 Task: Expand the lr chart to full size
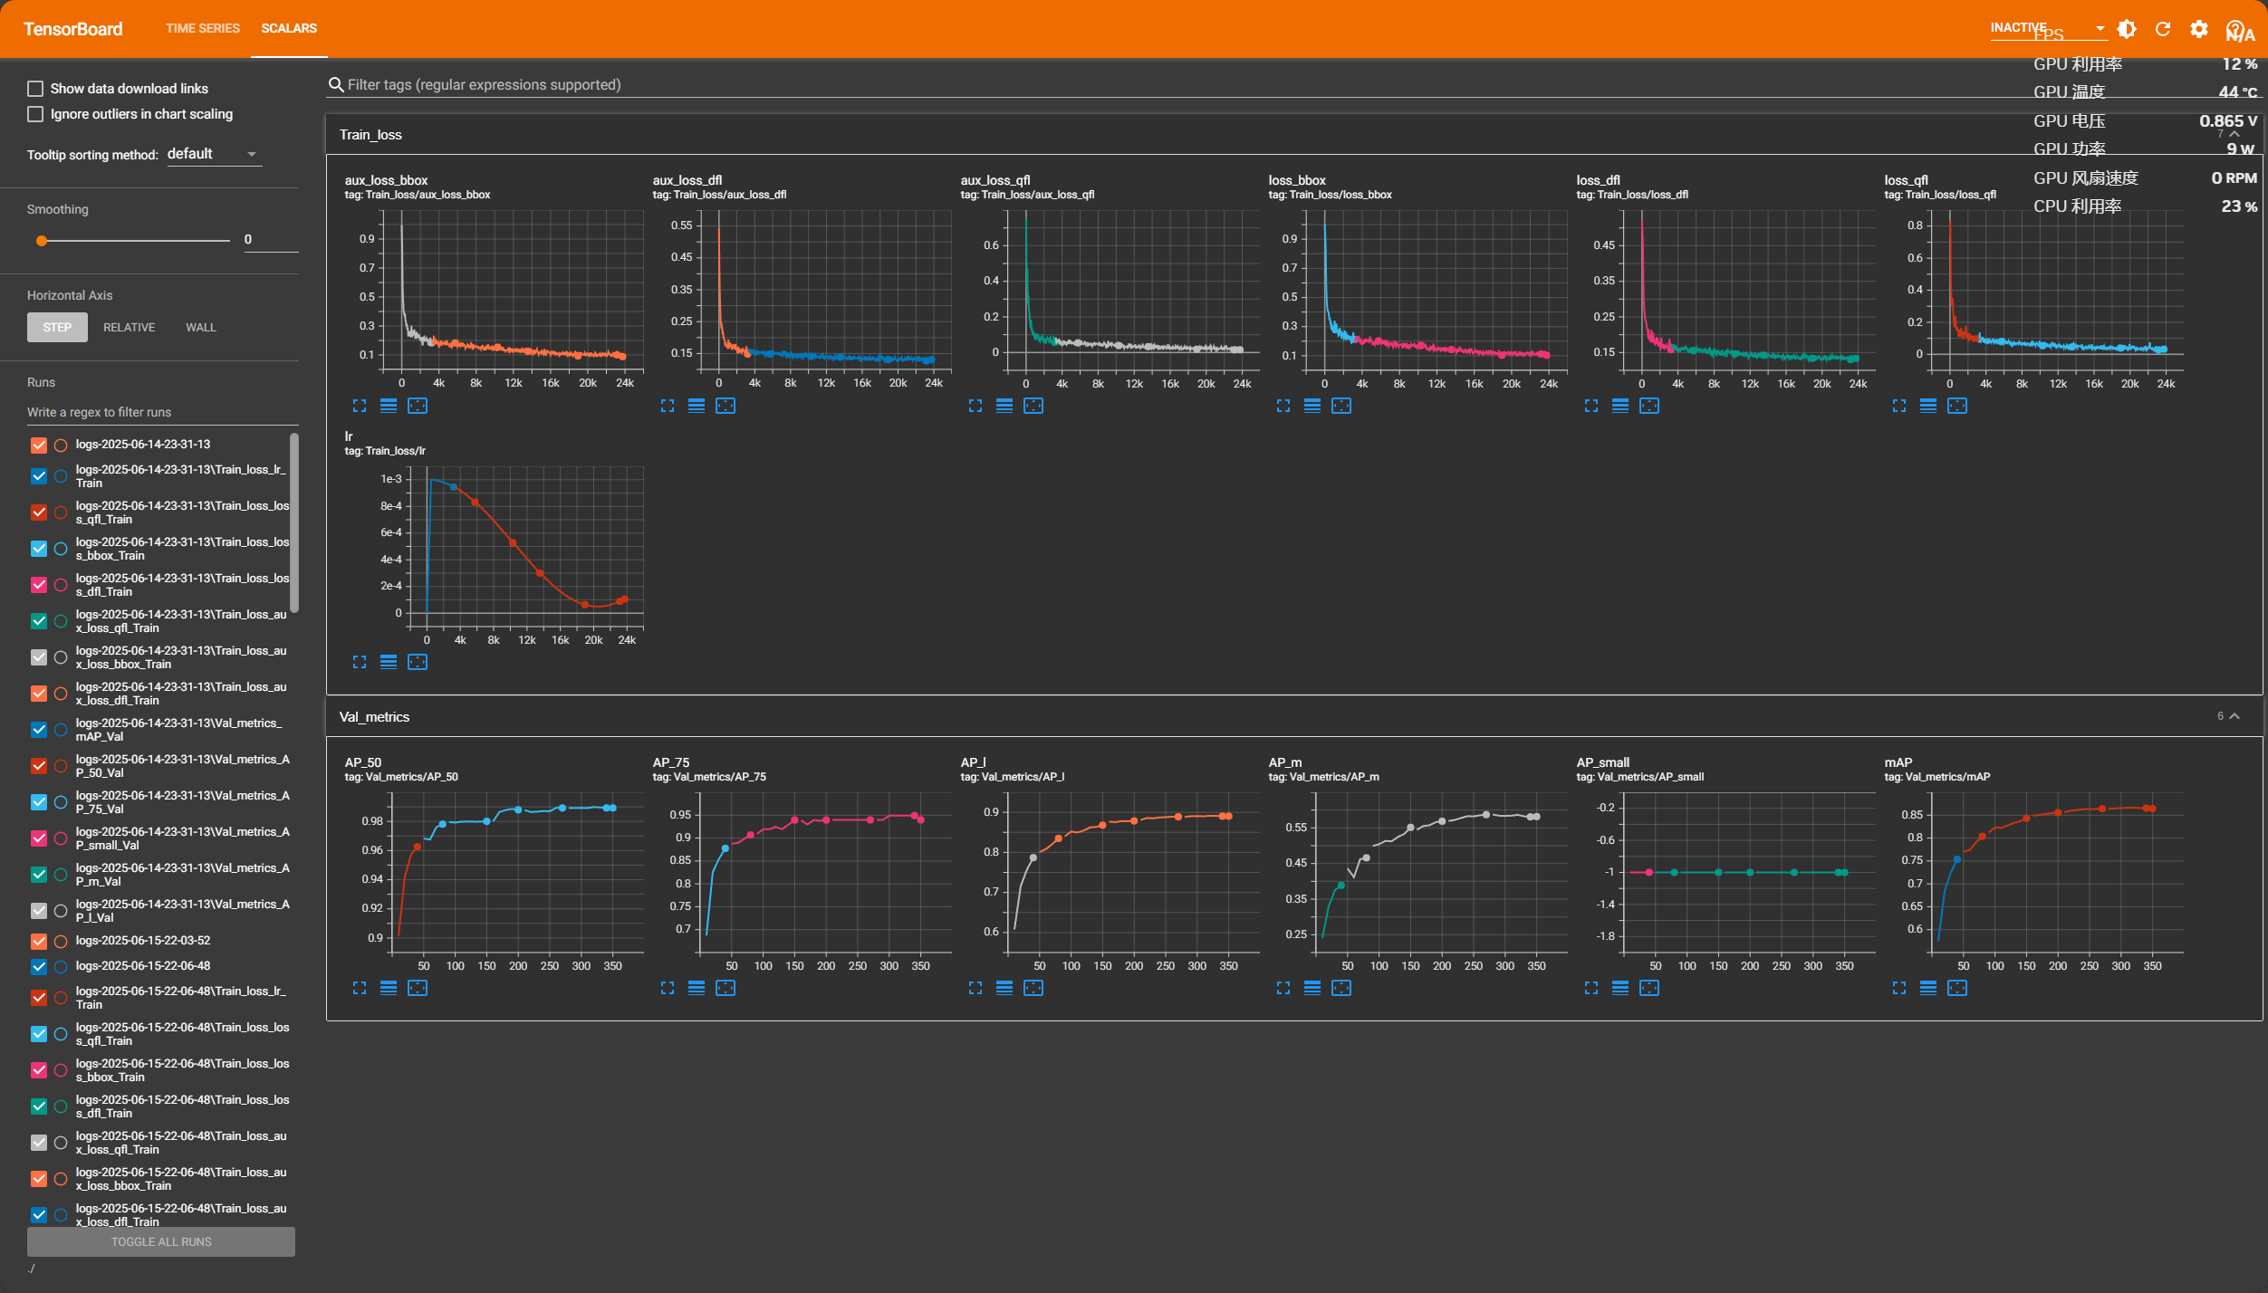tap(360, 662)
